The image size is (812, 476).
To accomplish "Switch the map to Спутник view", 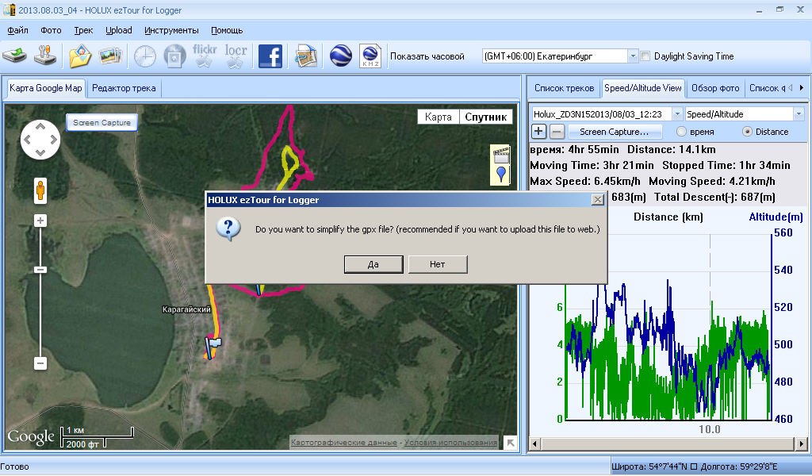I will 486,117.
